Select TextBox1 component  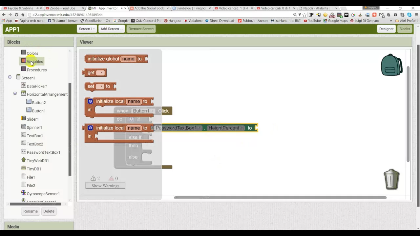35,136
